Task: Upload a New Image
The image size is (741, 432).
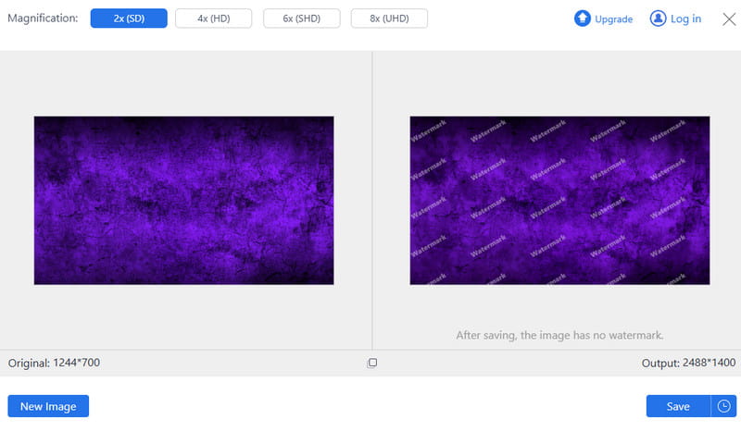Action: [48, 406]
